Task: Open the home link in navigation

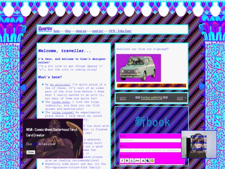Action: pos(57,31)
